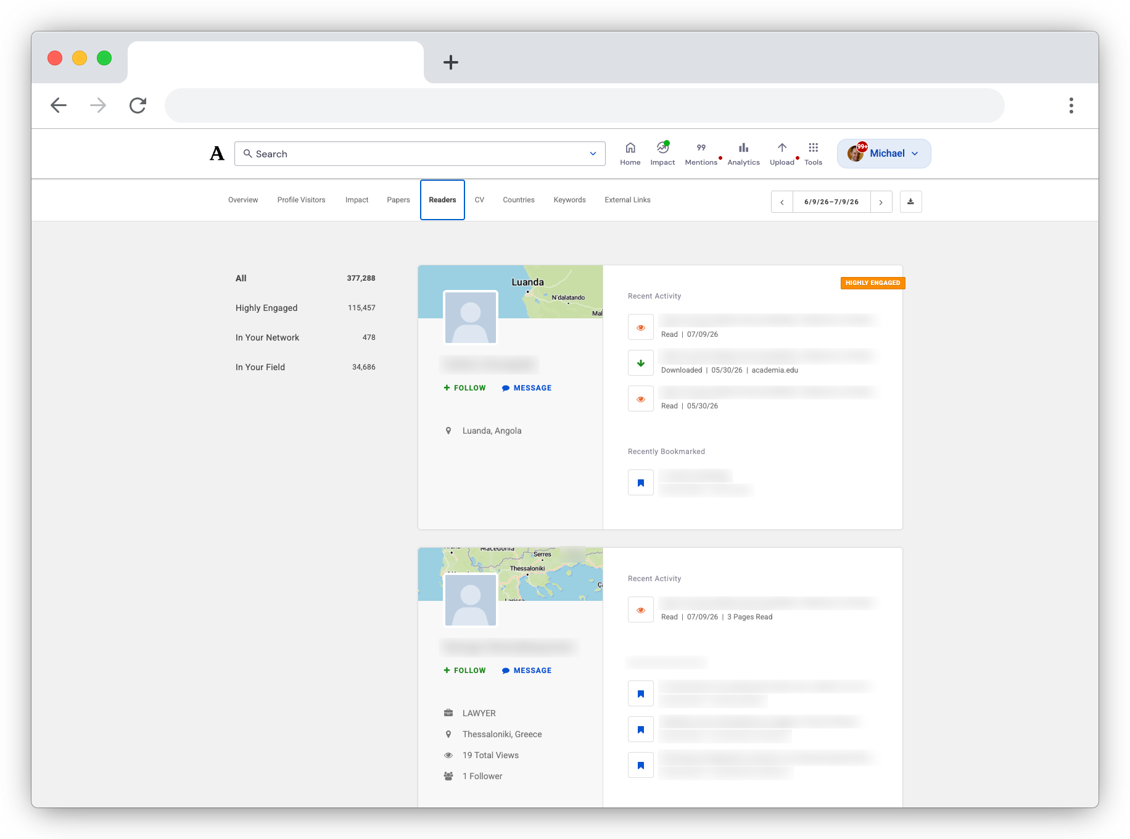Click the Upload arrow icon

click(782, 148)
